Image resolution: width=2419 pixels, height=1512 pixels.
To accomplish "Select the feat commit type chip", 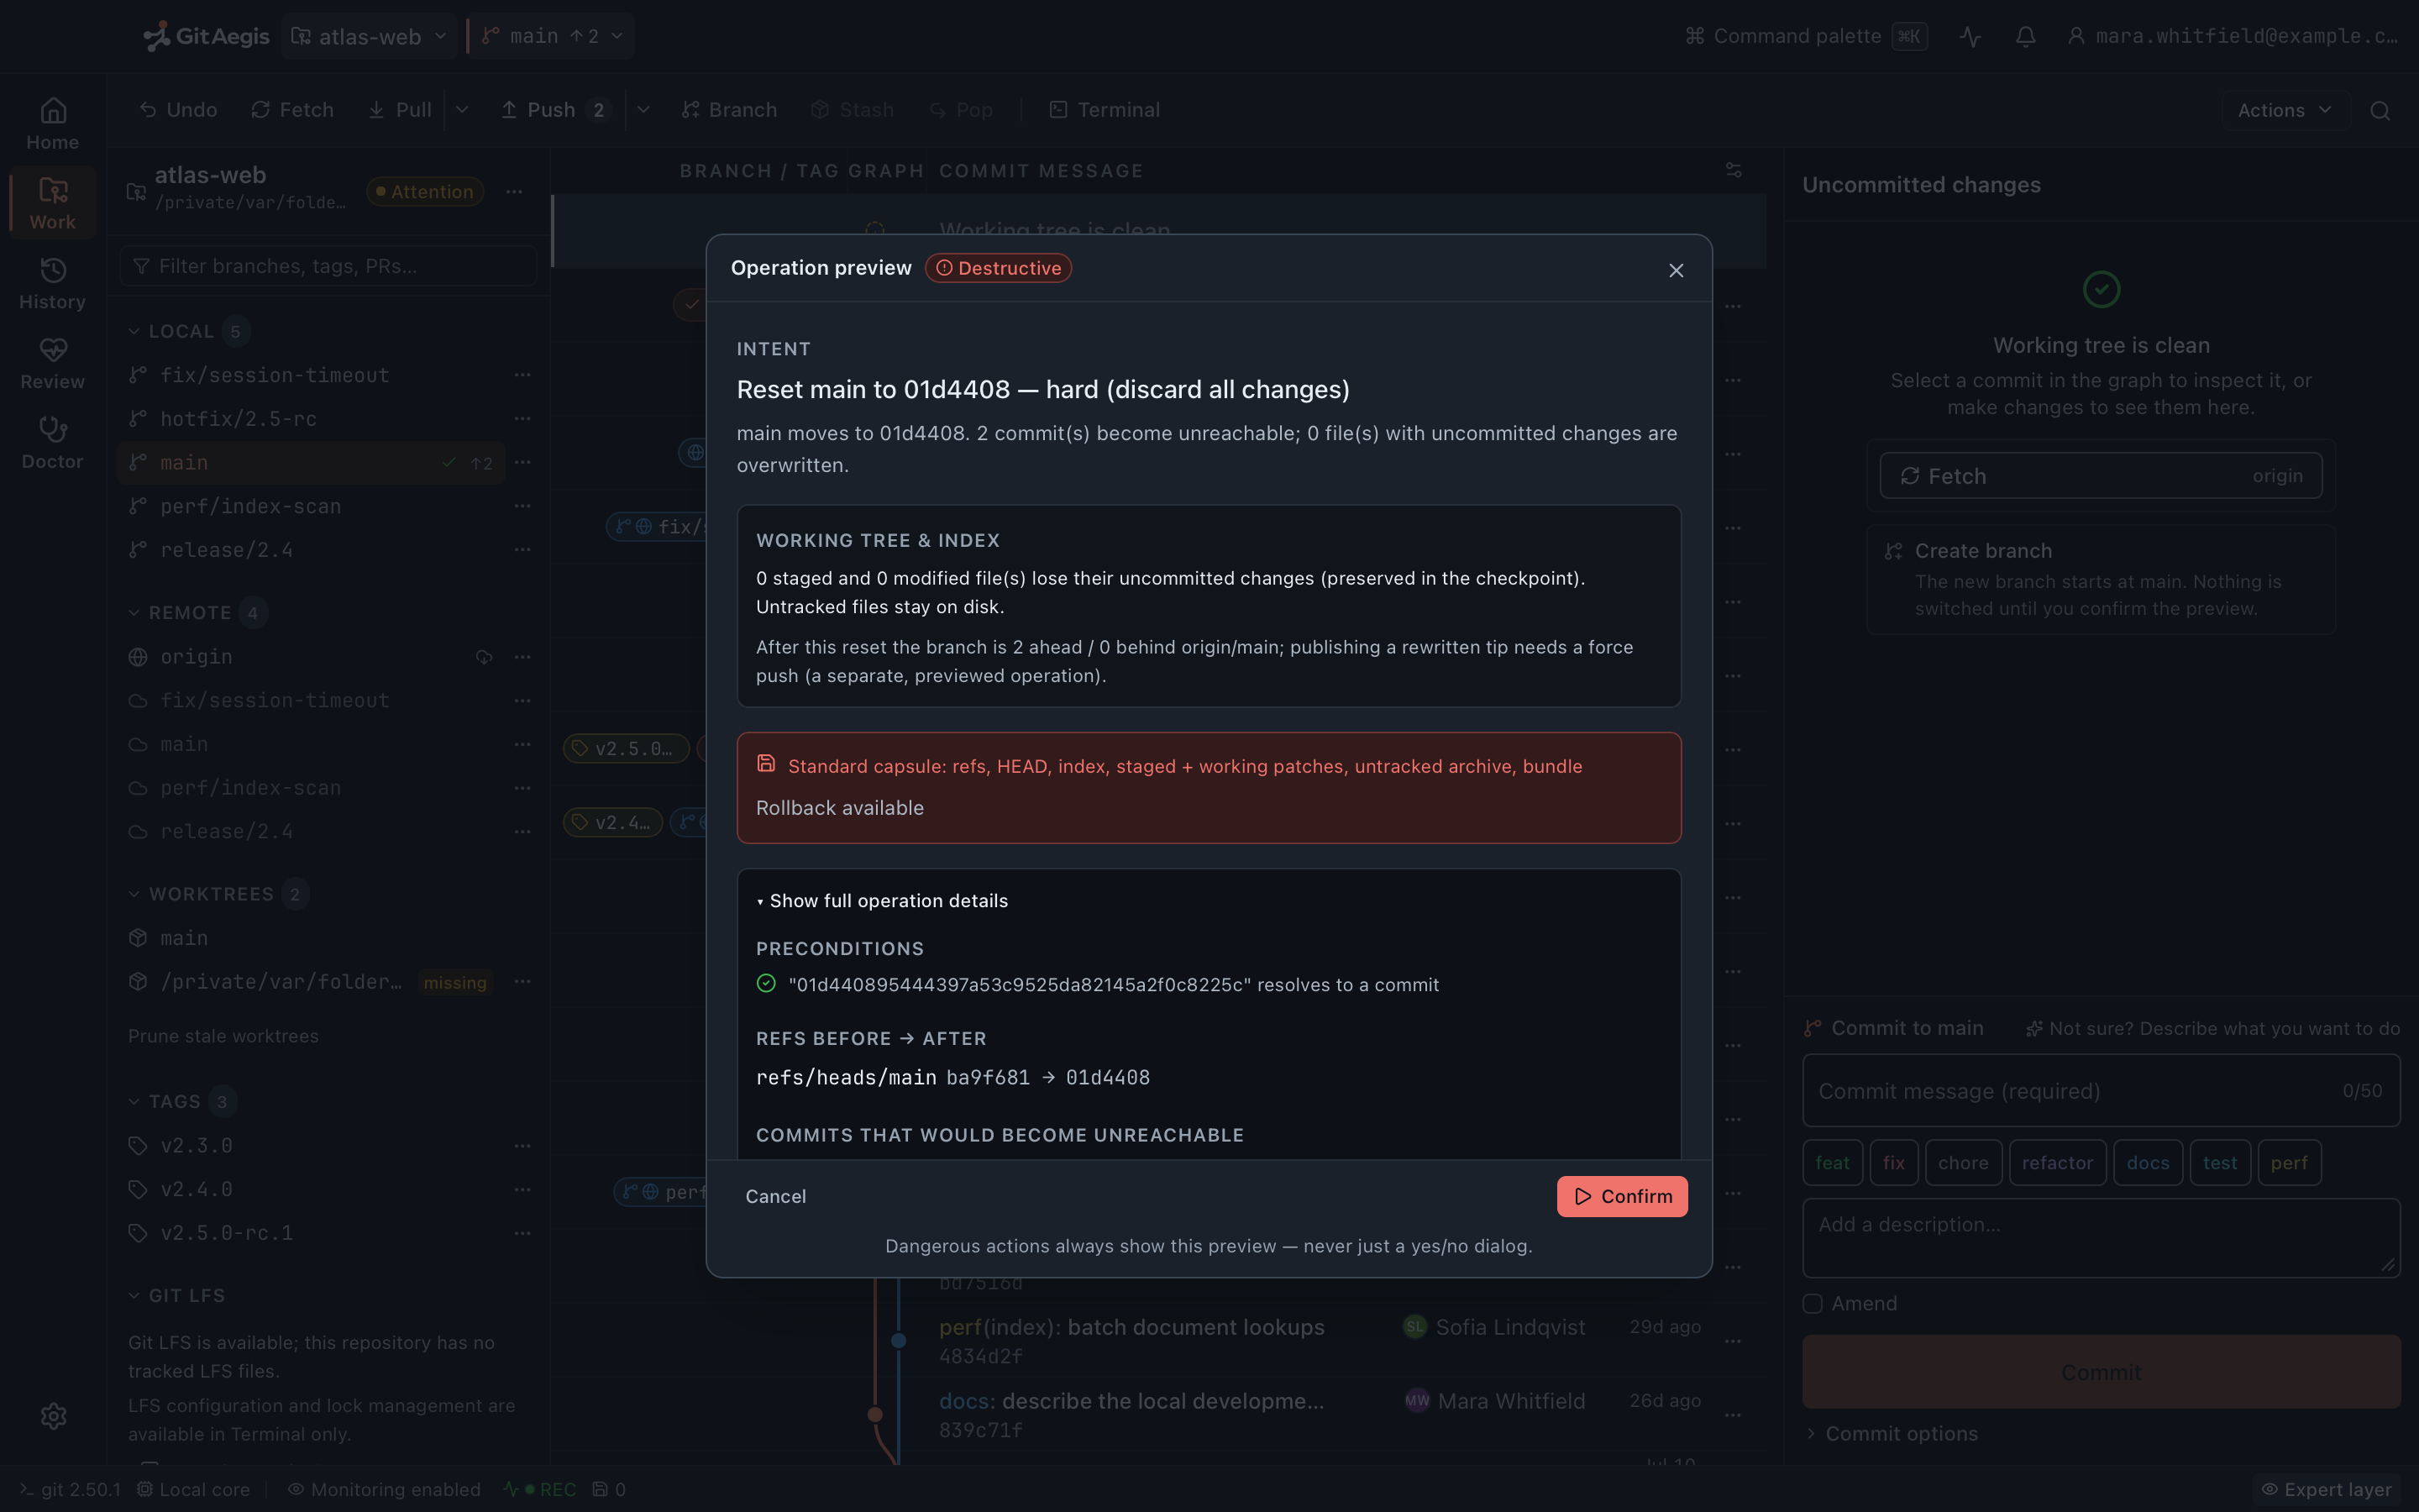I will tap(1832, 1163).
